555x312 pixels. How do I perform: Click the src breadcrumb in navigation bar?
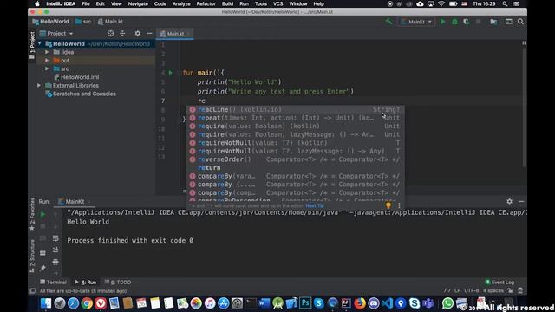(83, 22)
